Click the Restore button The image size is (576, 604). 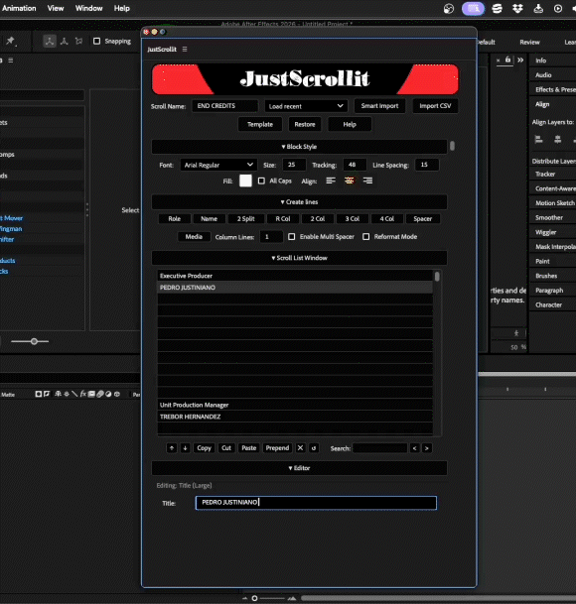click(x=305, y=124)
